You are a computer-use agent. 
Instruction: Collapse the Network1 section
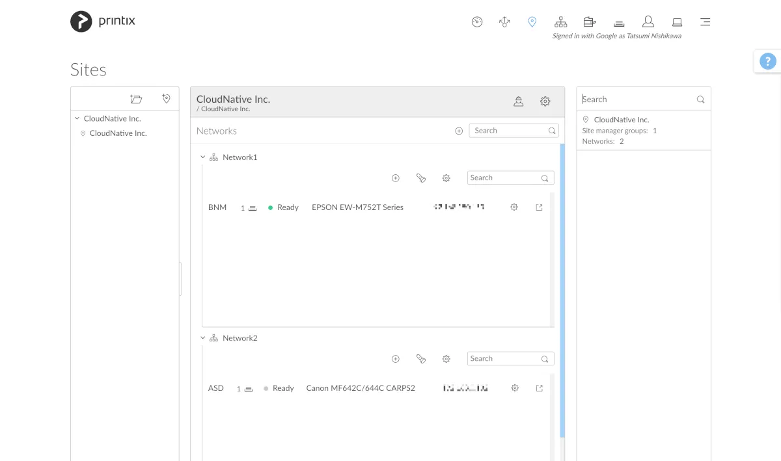[203, 157]
